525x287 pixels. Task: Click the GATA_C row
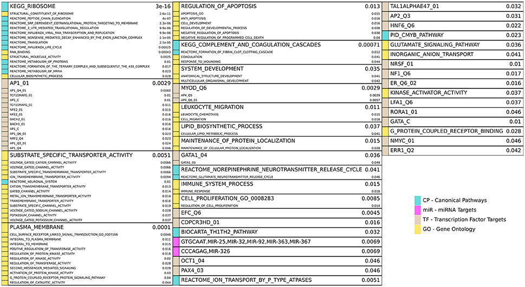pyautogui.click(x=453, y=122)
